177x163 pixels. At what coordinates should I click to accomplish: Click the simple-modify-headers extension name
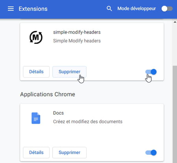[x=77, y=32]
